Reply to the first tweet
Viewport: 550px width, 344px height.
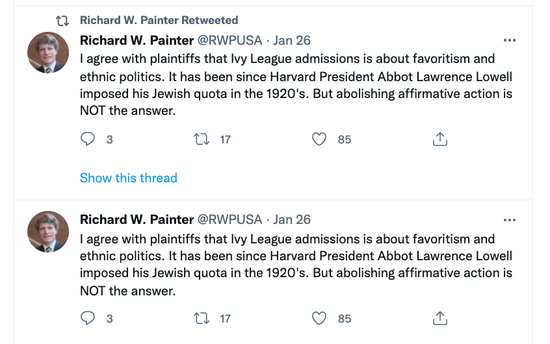coord(88,139)
